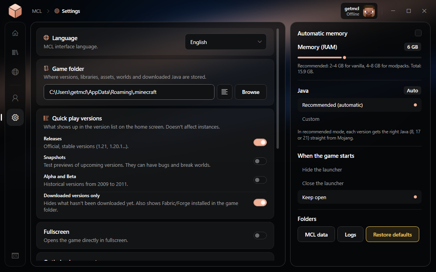Maximize the MCL launcher window

point(408,11)
